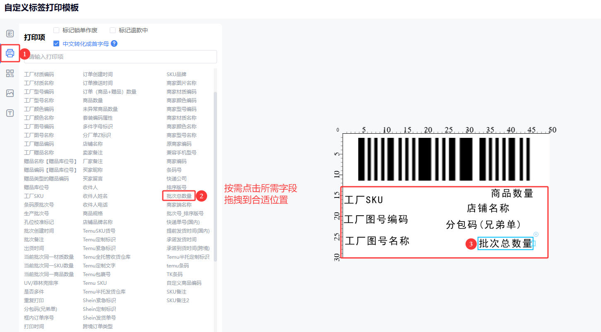The height and width of the screenshot is (332, 601).
Task: Select the 商品数量 item in the list
Action: [x=93, y=101]
